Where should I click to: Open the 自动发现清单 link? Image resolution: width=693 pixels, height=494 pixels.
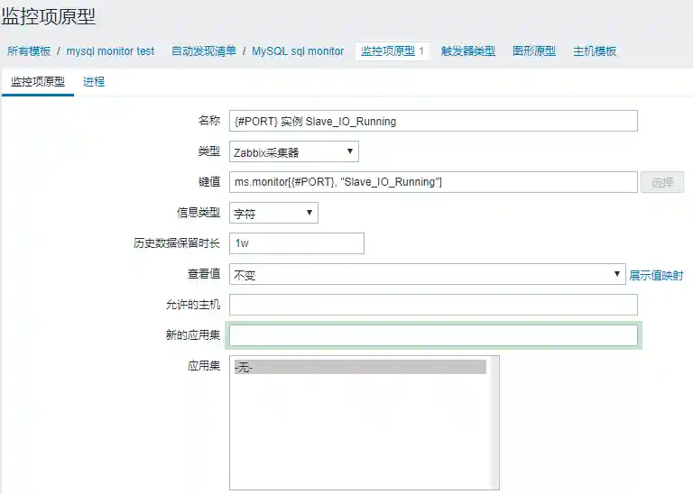pos(203,51)
